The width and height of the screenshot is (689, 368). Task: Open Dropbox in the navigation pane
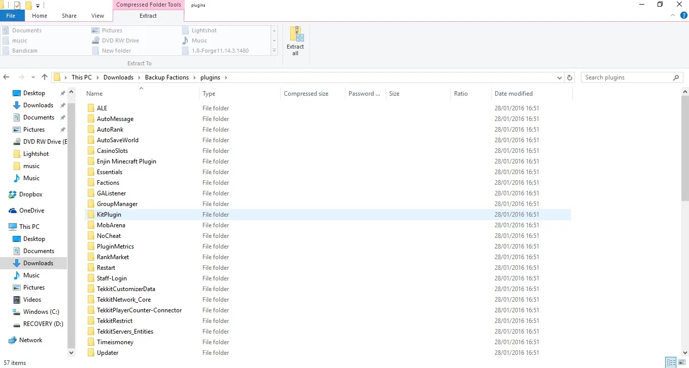click(30, 194)
